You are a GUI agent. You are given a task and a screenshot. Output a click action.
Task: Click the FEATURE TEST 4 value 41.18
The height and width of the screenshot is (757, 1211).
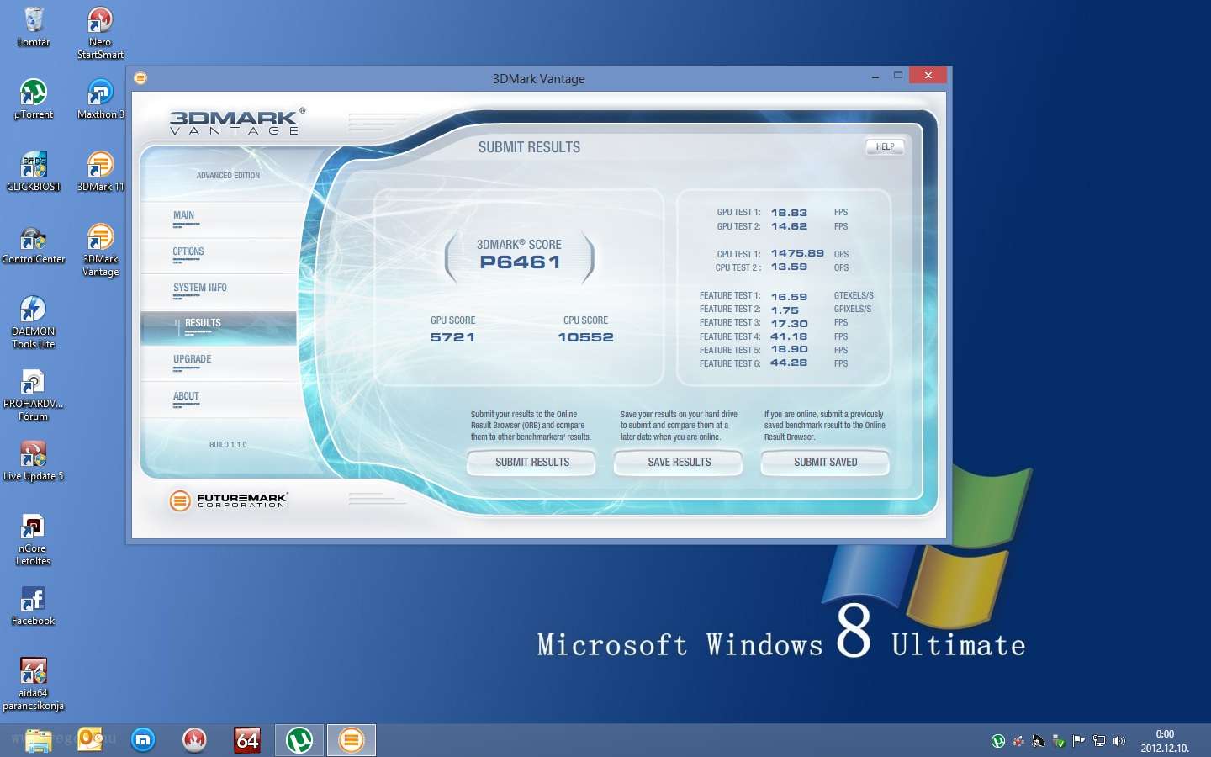pyautogui.click(x=789, y=336)
